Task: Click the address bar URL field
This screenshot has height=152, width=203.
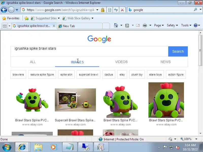Action: (x=60, y=10)
